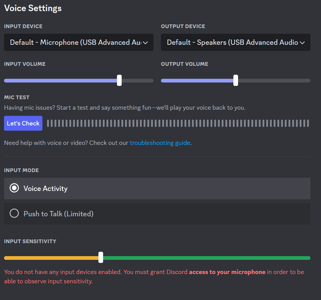The image size is (321, 300).
Task: Click the Input Sensitivity slider handle
Action: (100, 258)
